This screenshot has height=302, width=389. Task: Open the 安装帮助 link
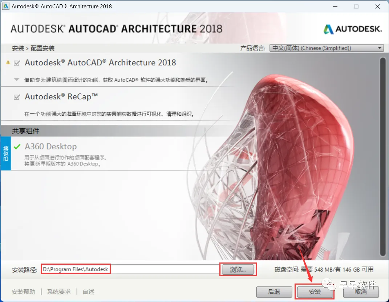coord(23,292)
